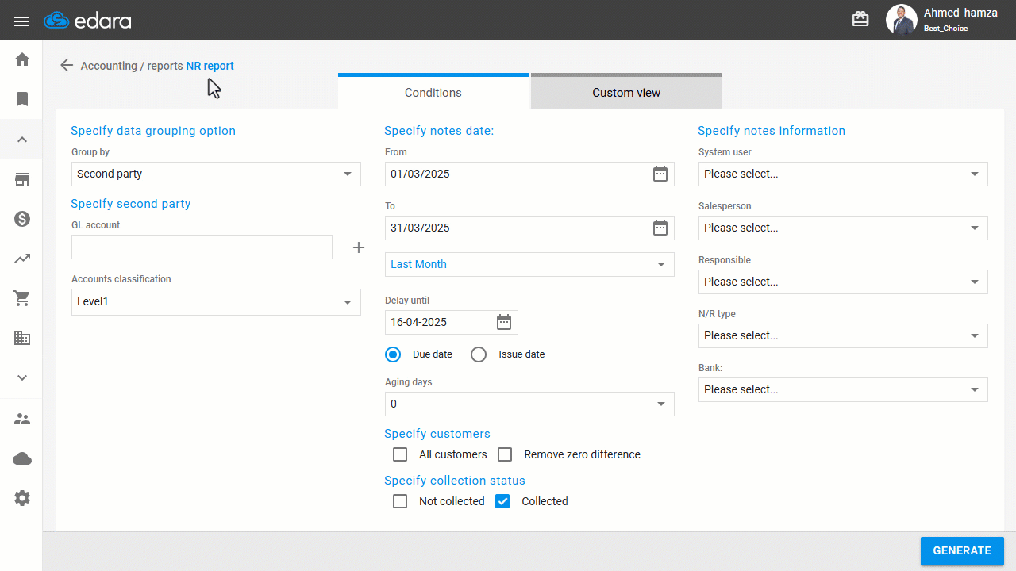Image resolution: width=1016 pixels, height=571 pixels.
Task: Select the Due date radio button
Action: 393,354
